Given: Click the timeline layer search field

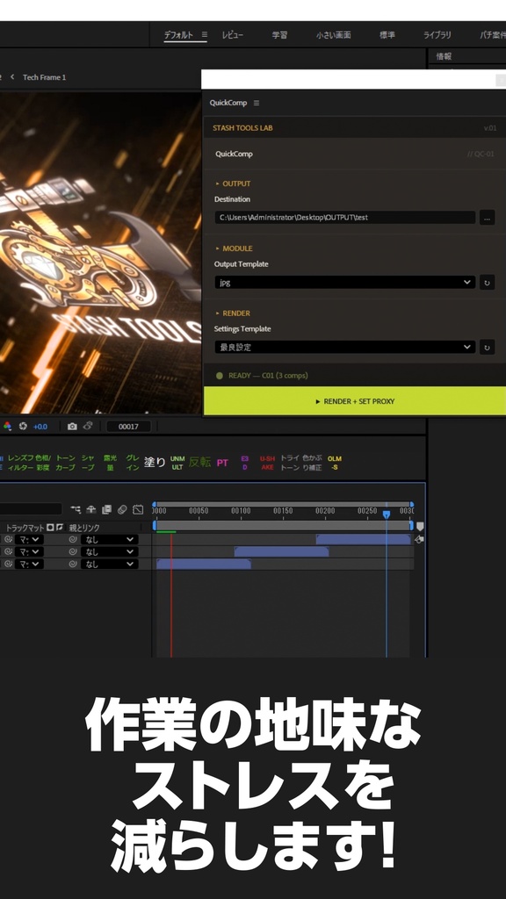Looking at the screenshot, I should [x=31, y=509].
